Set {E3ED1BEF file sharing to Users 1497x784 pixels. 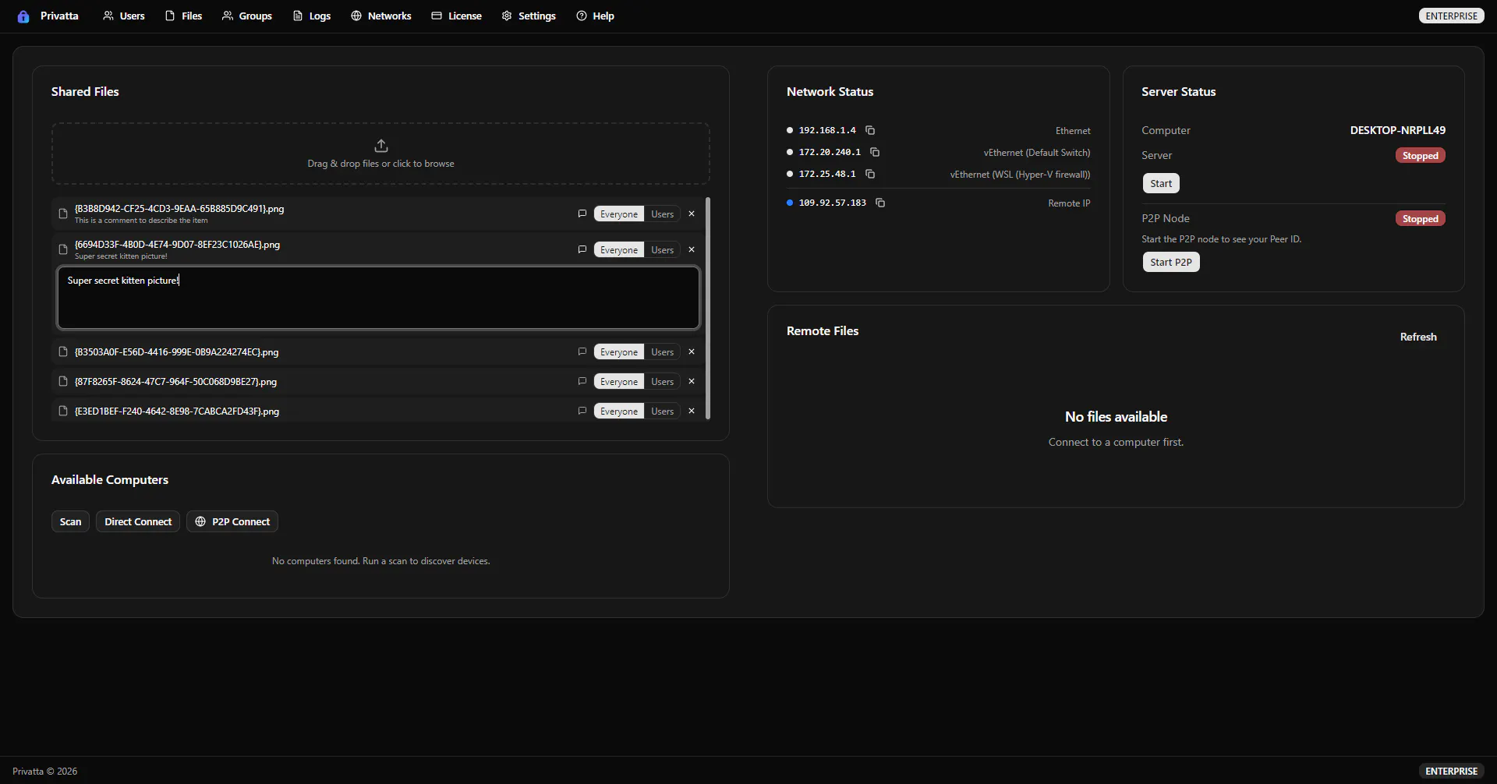[x=663, y=411]
